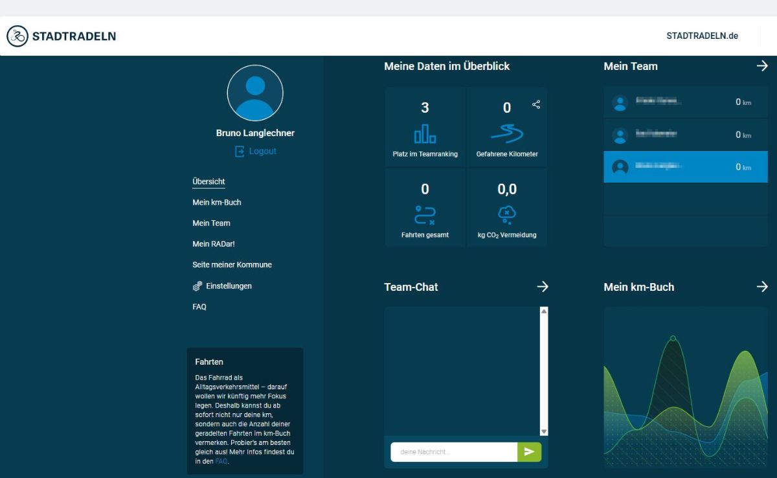Click the share icon on Gefahrene Kilometer card
Image resolution: width=777 pixels, height=478 pixels.
point(536,104)
